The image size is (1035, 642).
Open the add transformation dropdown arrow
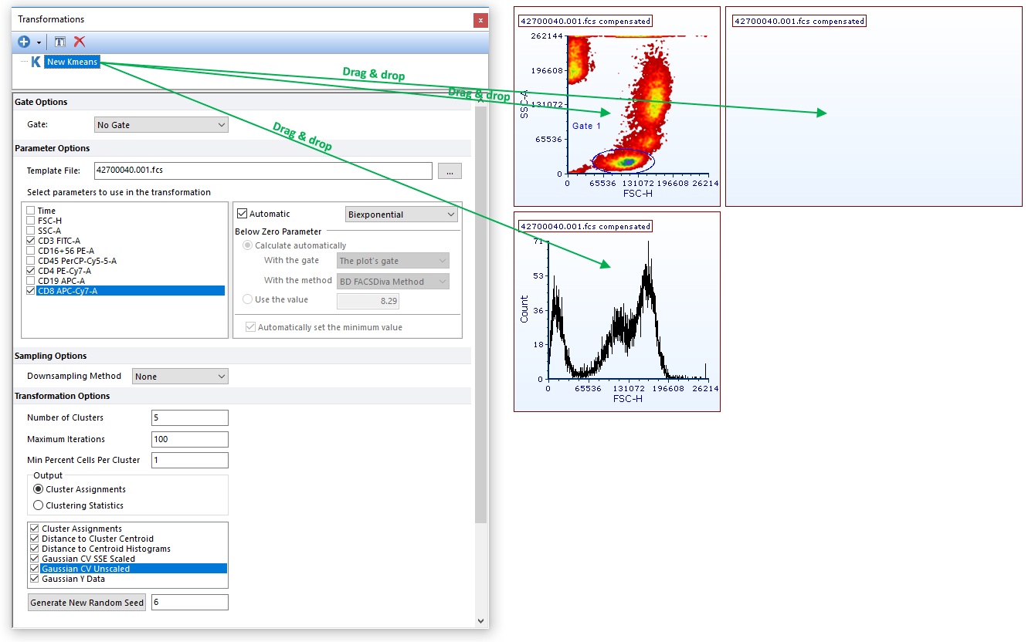39,42
